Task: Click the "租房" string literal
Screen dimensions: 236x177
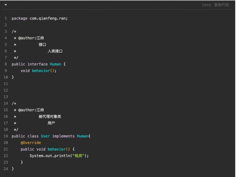Action: 78,156
